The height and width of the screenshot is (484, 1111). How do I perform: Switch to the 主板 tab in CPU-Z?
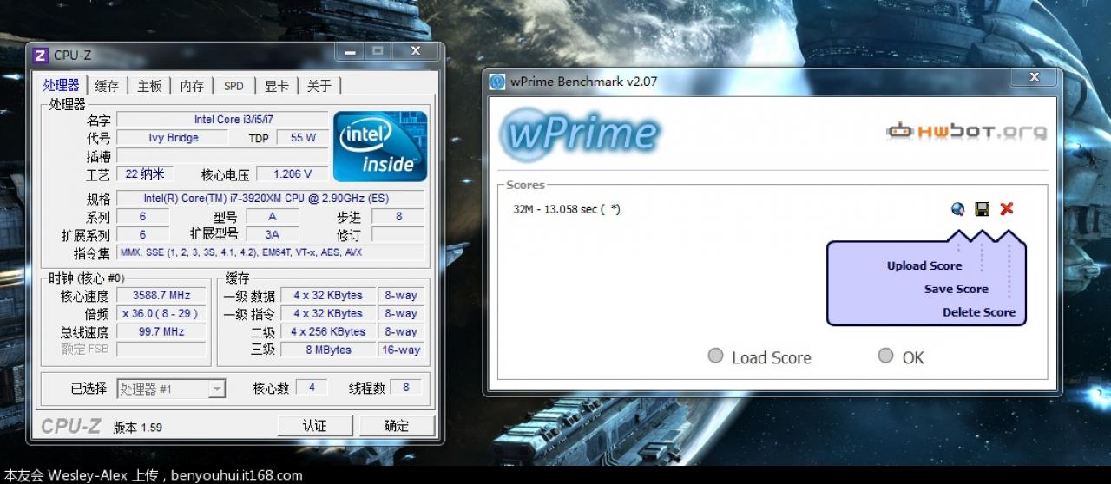coord(149,86)
